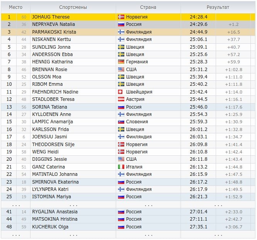Image resolution: width=257 pixels, height=240 pixels.
Task: Click the Slovenia flag beside LAMPIC Anamarija
Action: [x=121, y=122]
